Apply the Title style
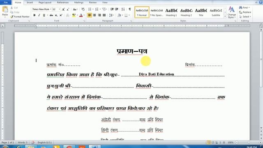The image size is (263, 148). [x=201, y=12]
